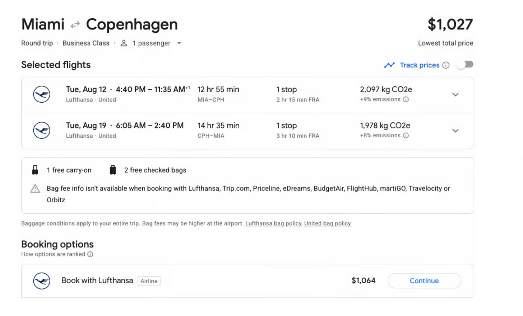Click the bag fee warning triangle icon
The width and height of the screenshot is (523, 316).
click(x=35, y=188)
